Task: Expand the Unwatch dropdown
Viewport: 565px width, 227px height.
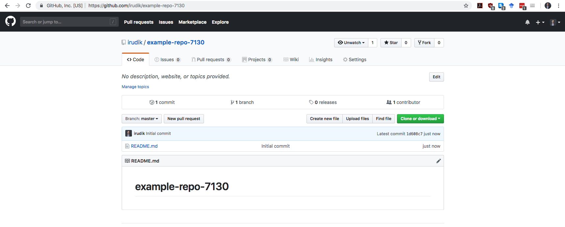Action: [351, 43]
